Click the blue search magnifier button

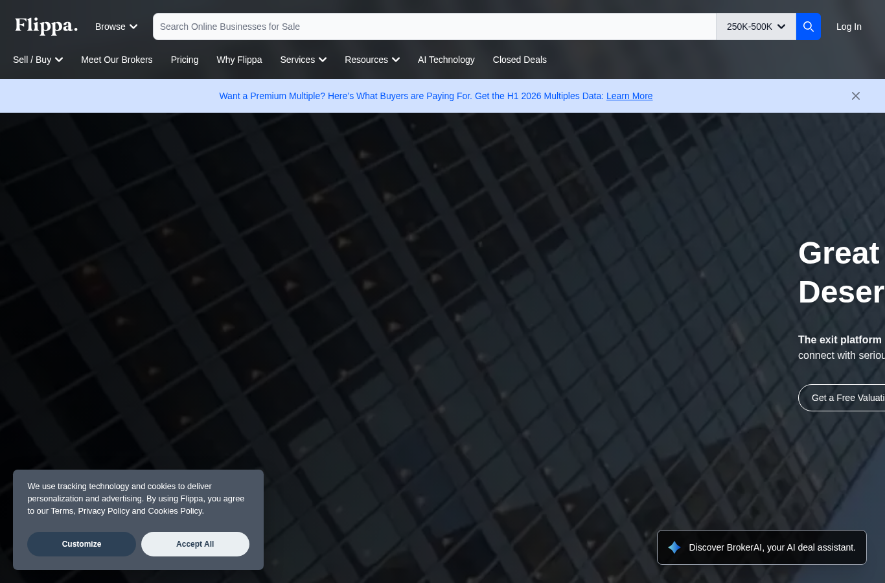tap(809, 27)
